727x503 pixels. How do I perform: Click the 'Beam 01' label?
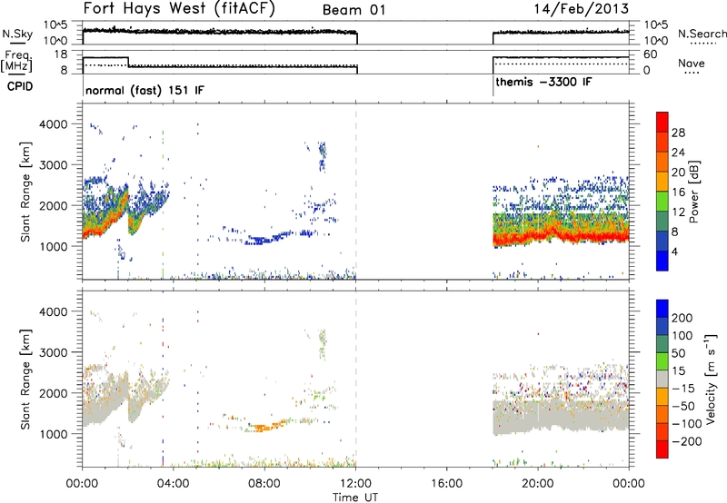354,10
